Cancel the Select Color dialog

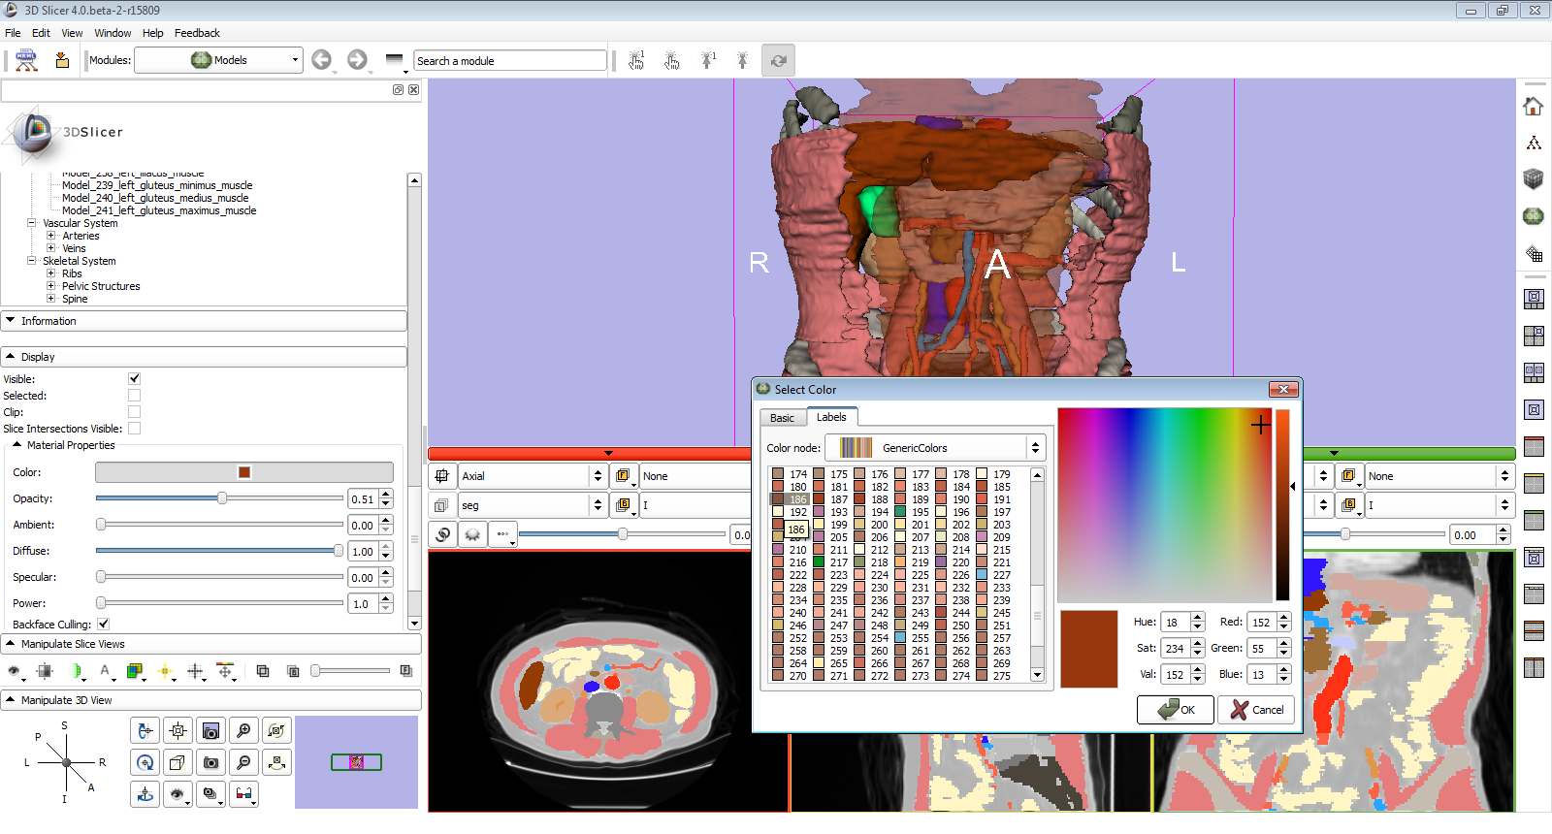click(1257, 710)
